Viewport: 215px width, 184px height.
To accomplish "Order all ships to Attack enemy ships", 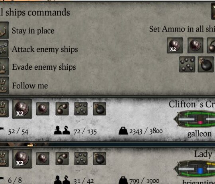I will pyautogui.click(x=45, y=49).
